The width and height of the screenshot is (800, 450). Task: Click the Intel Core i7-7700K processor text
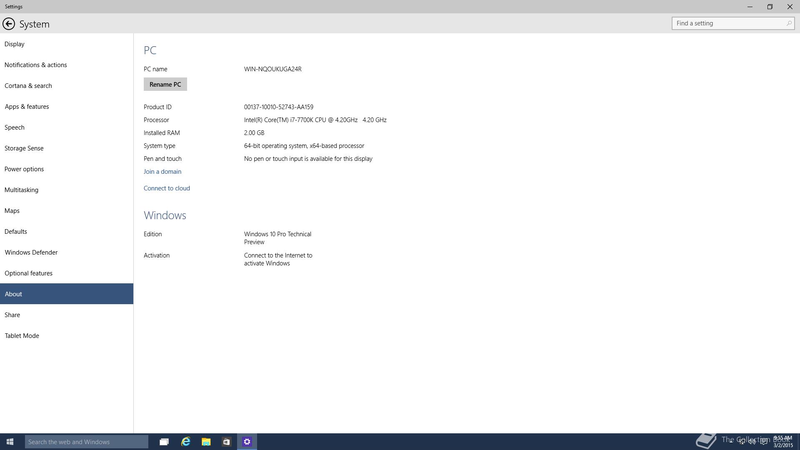click(315, 120)
